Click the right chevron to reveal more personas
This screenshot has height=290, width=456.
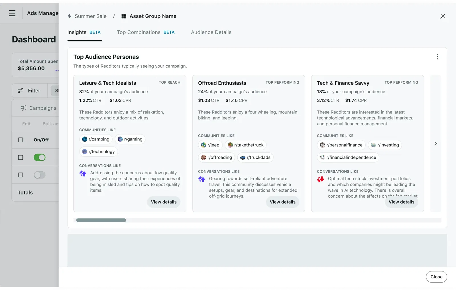(x=435, y=144)
